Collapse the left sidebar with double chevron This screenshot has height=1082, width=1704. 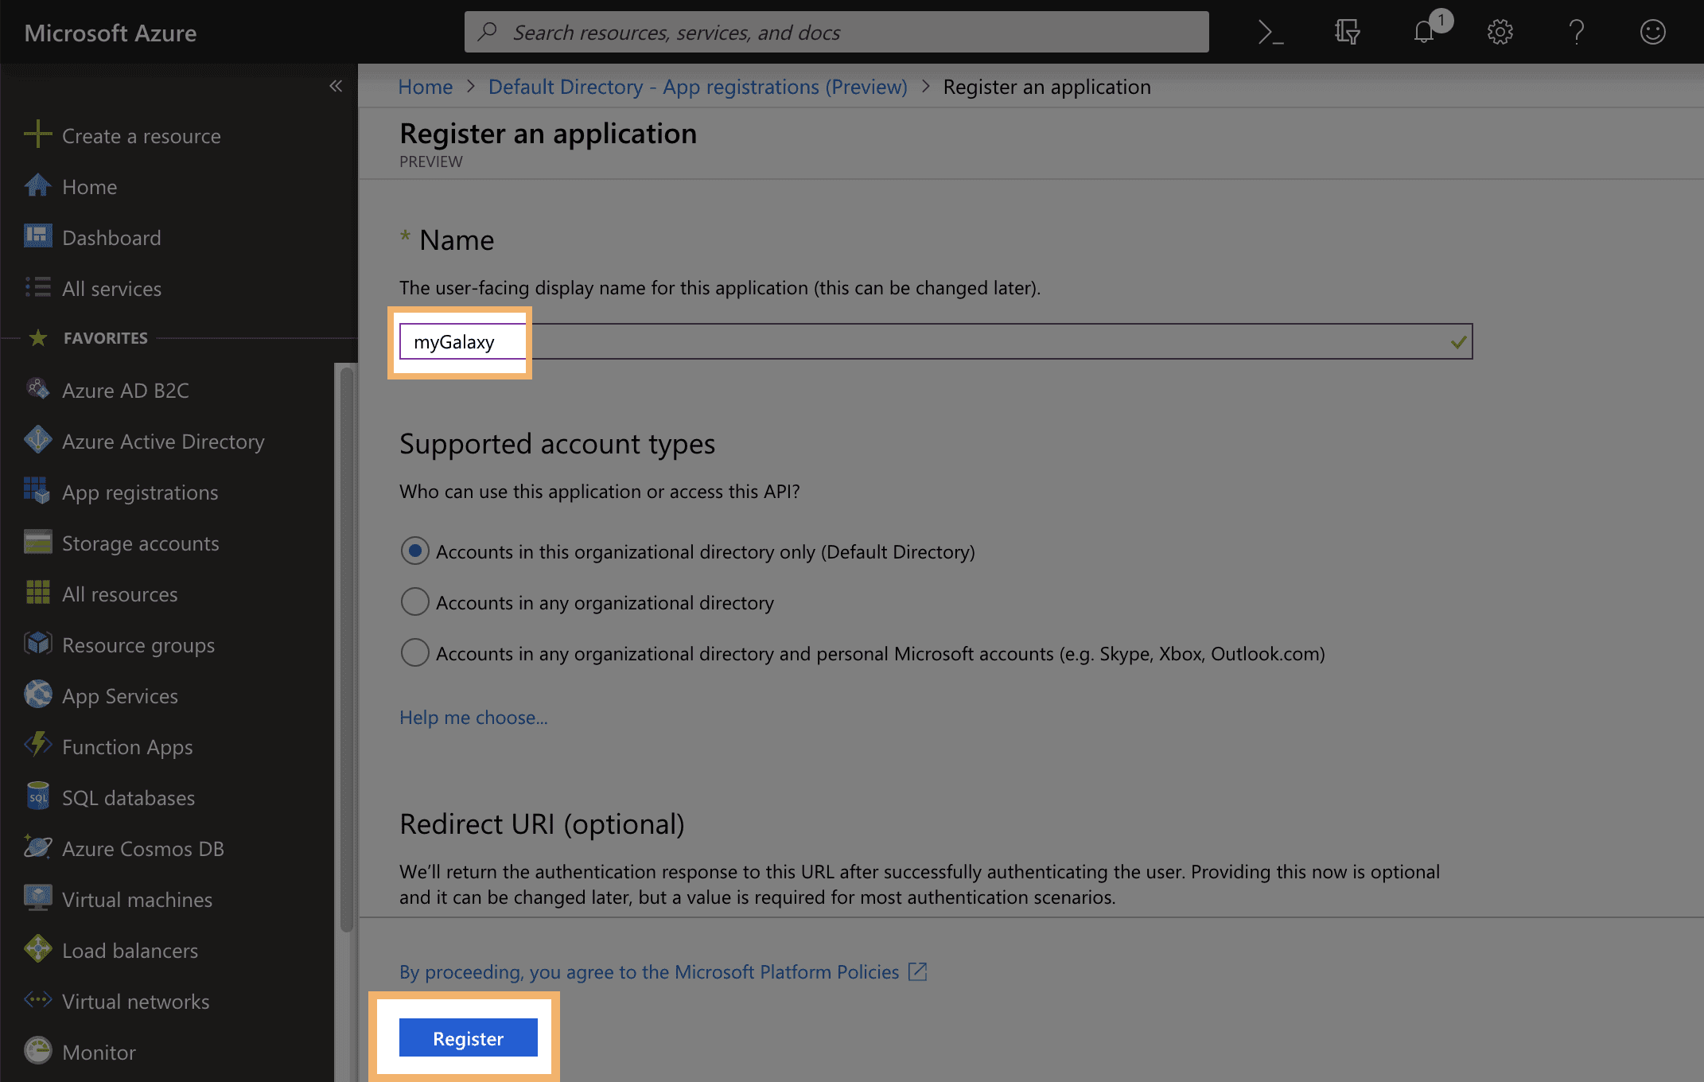336,86
